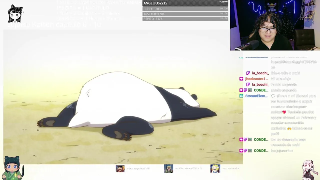Click the jhoelcastro1 username in chat
The image size is (320, 180).
[256, 79]
